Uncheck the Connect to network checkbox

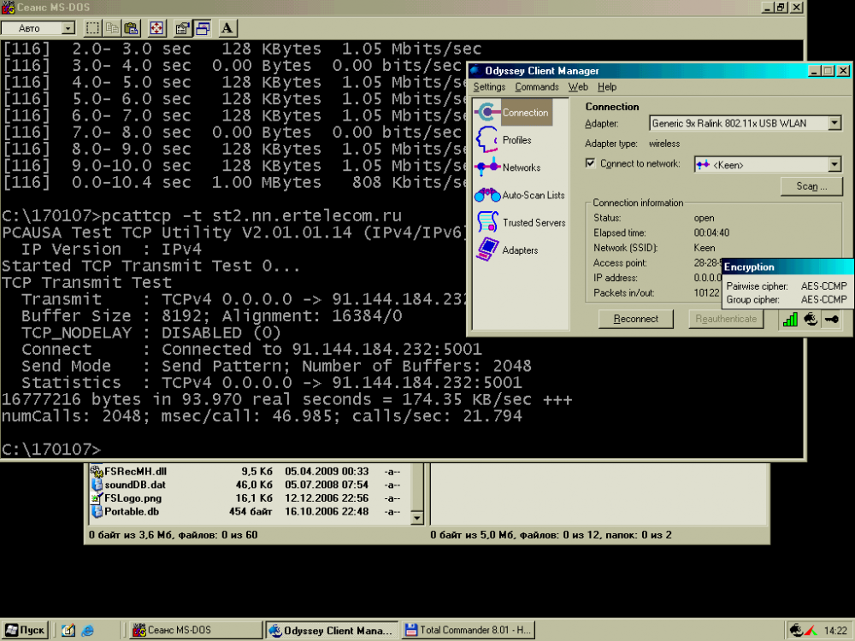(591, 163)
